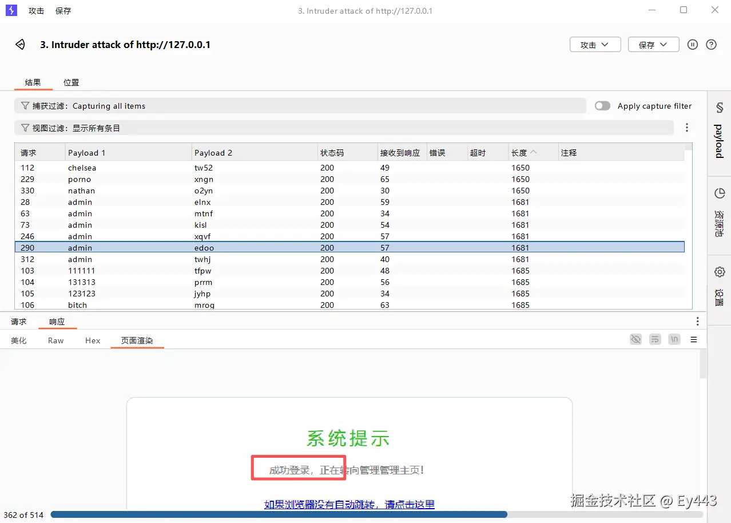This screenshot has width=731, height=523.
Task: Select request row 63 with mtnf
Action: click(x=349, y=213)
